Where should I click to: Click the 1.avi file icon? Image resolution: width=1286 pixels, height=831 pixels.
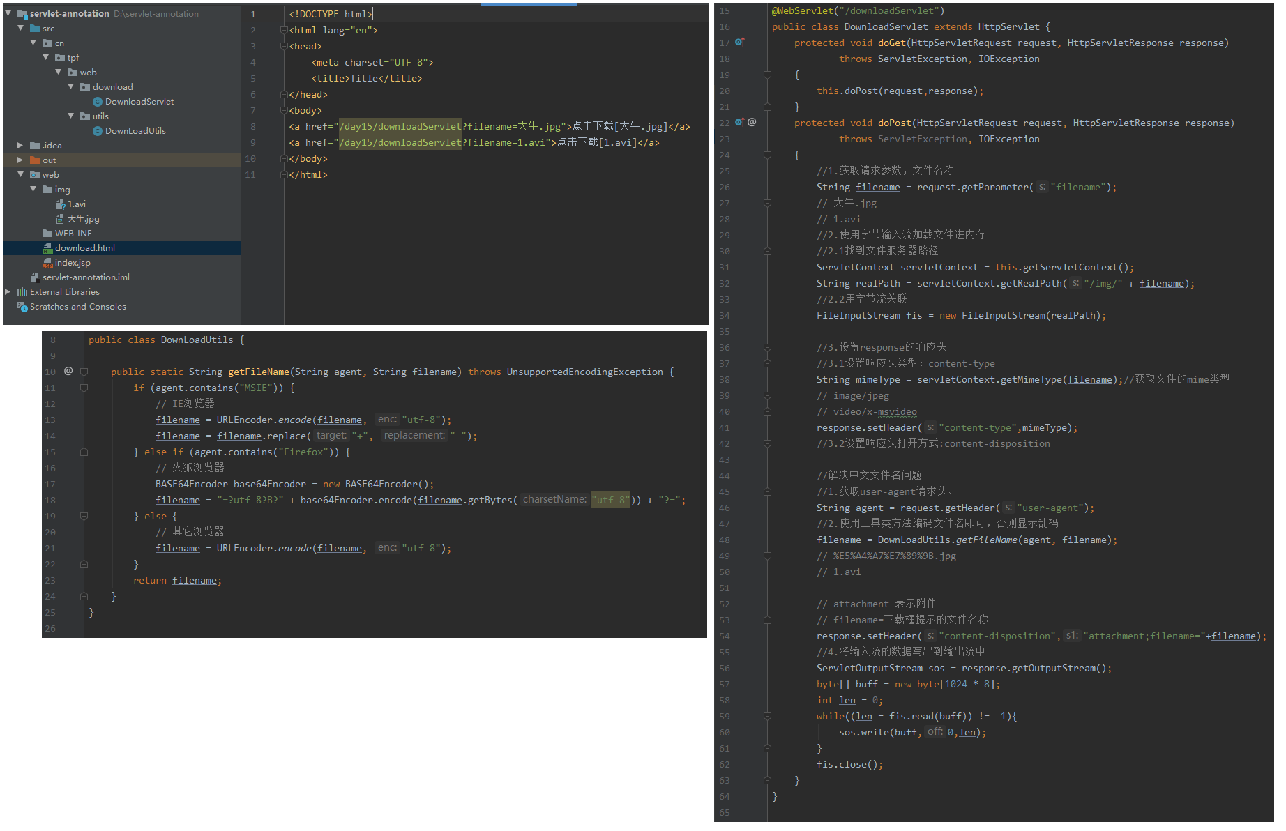pyautogui.click(x=61, y=204)
